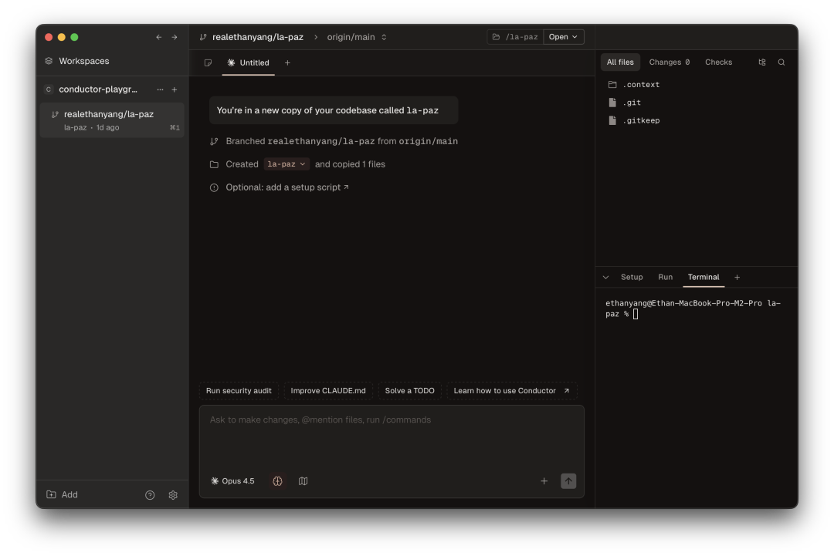Open settings via the gear icon
This screenshot has width=834, height=556.
tap(173, 495)
